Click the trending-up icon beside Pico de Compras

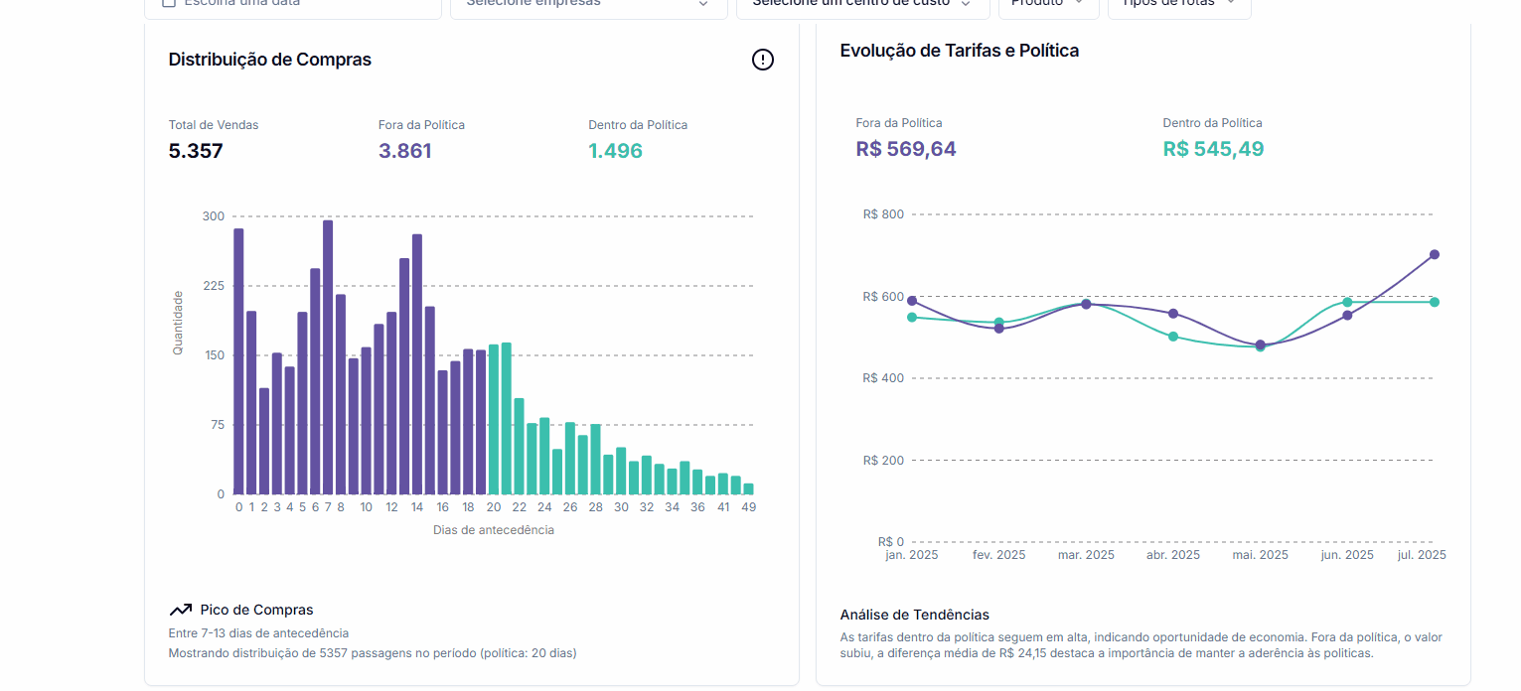point(180,610)
